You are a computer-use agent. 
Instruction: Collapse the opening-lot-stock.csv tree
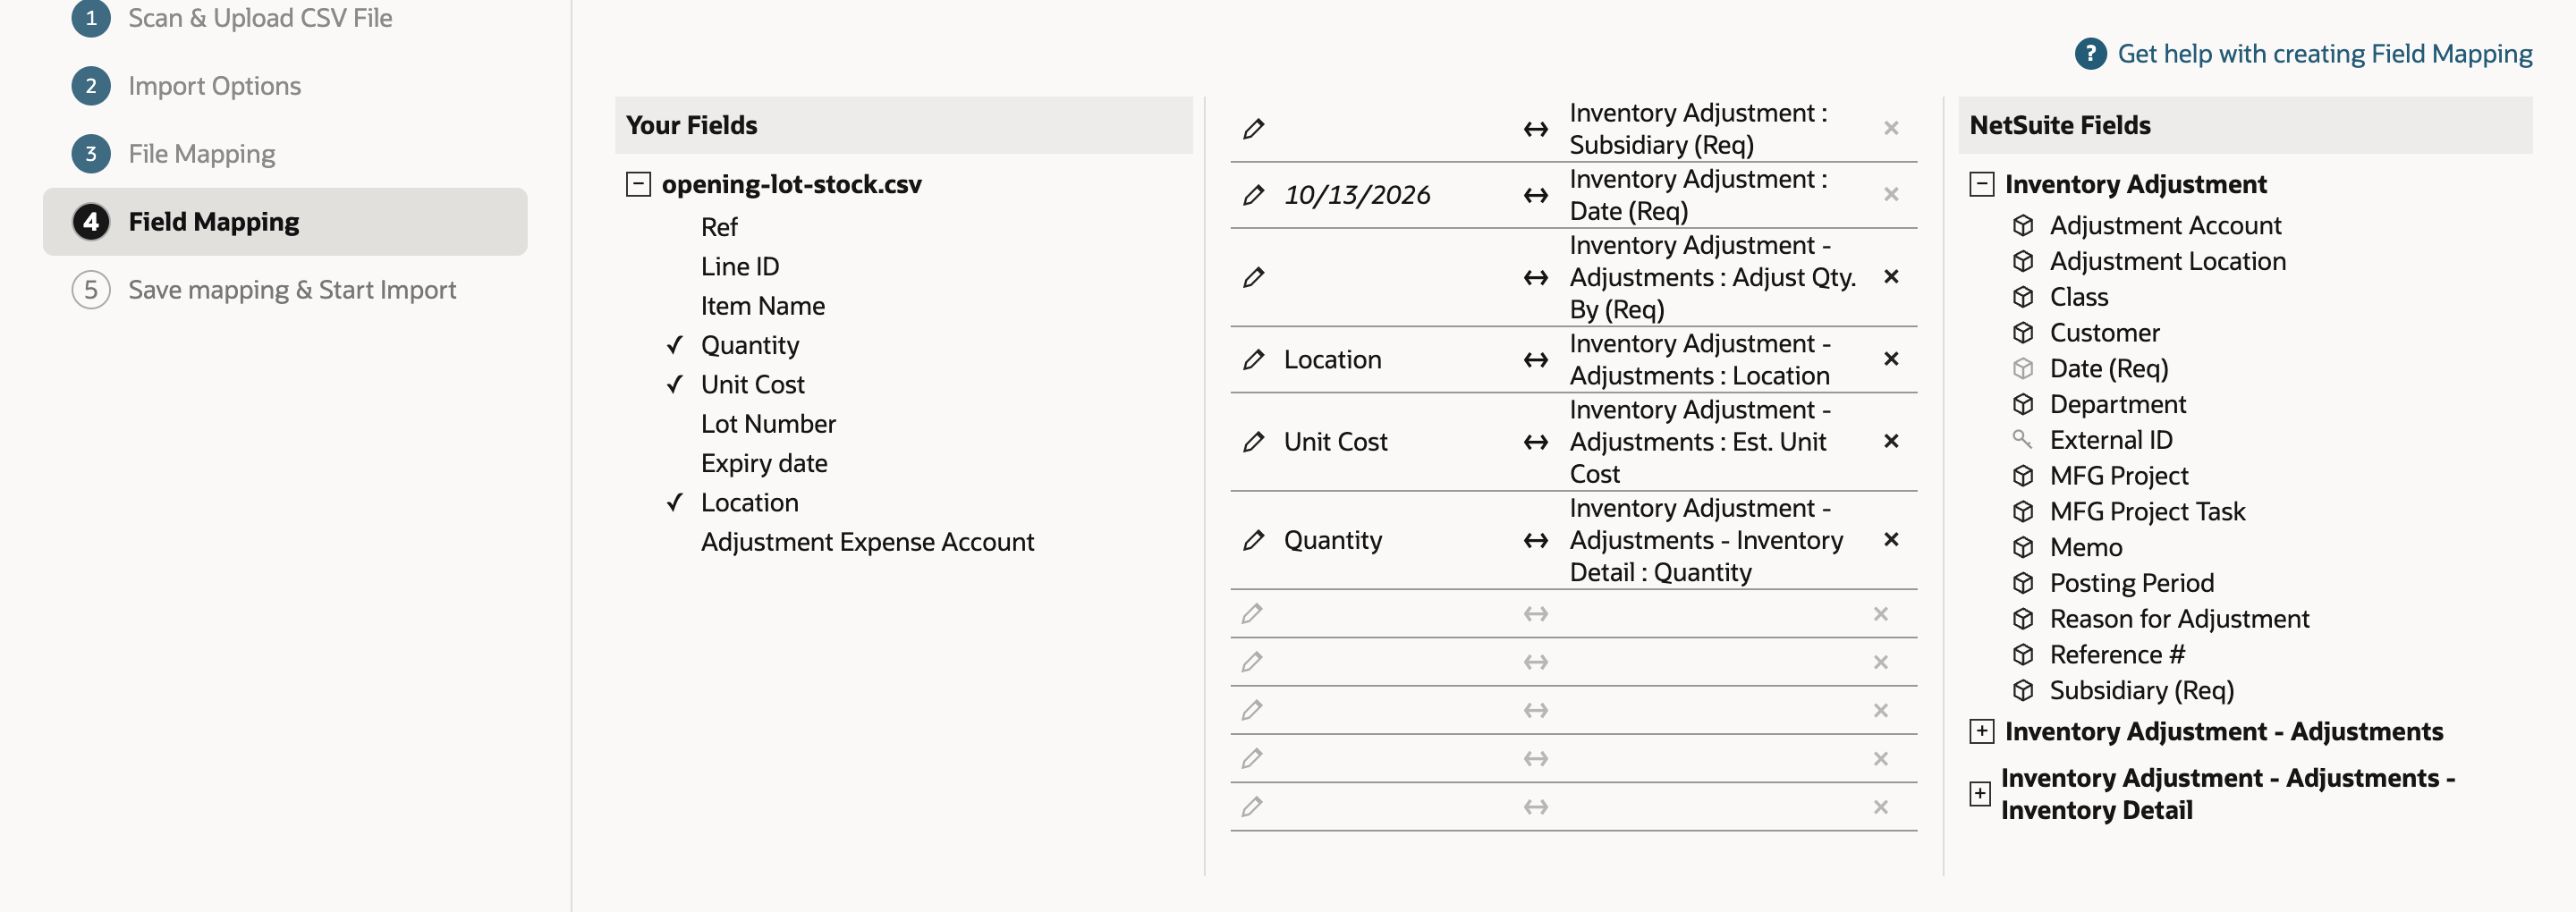point(638,184)
